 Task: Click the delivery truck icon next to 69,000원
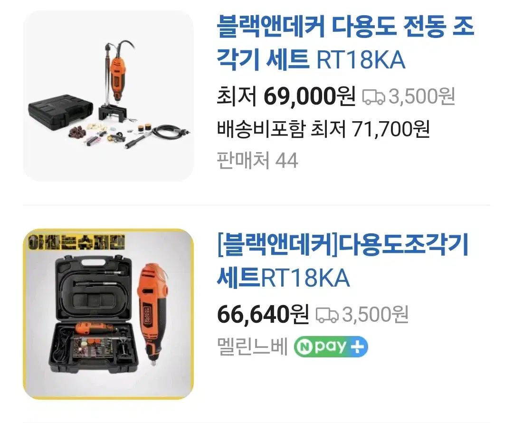point(374,97)
